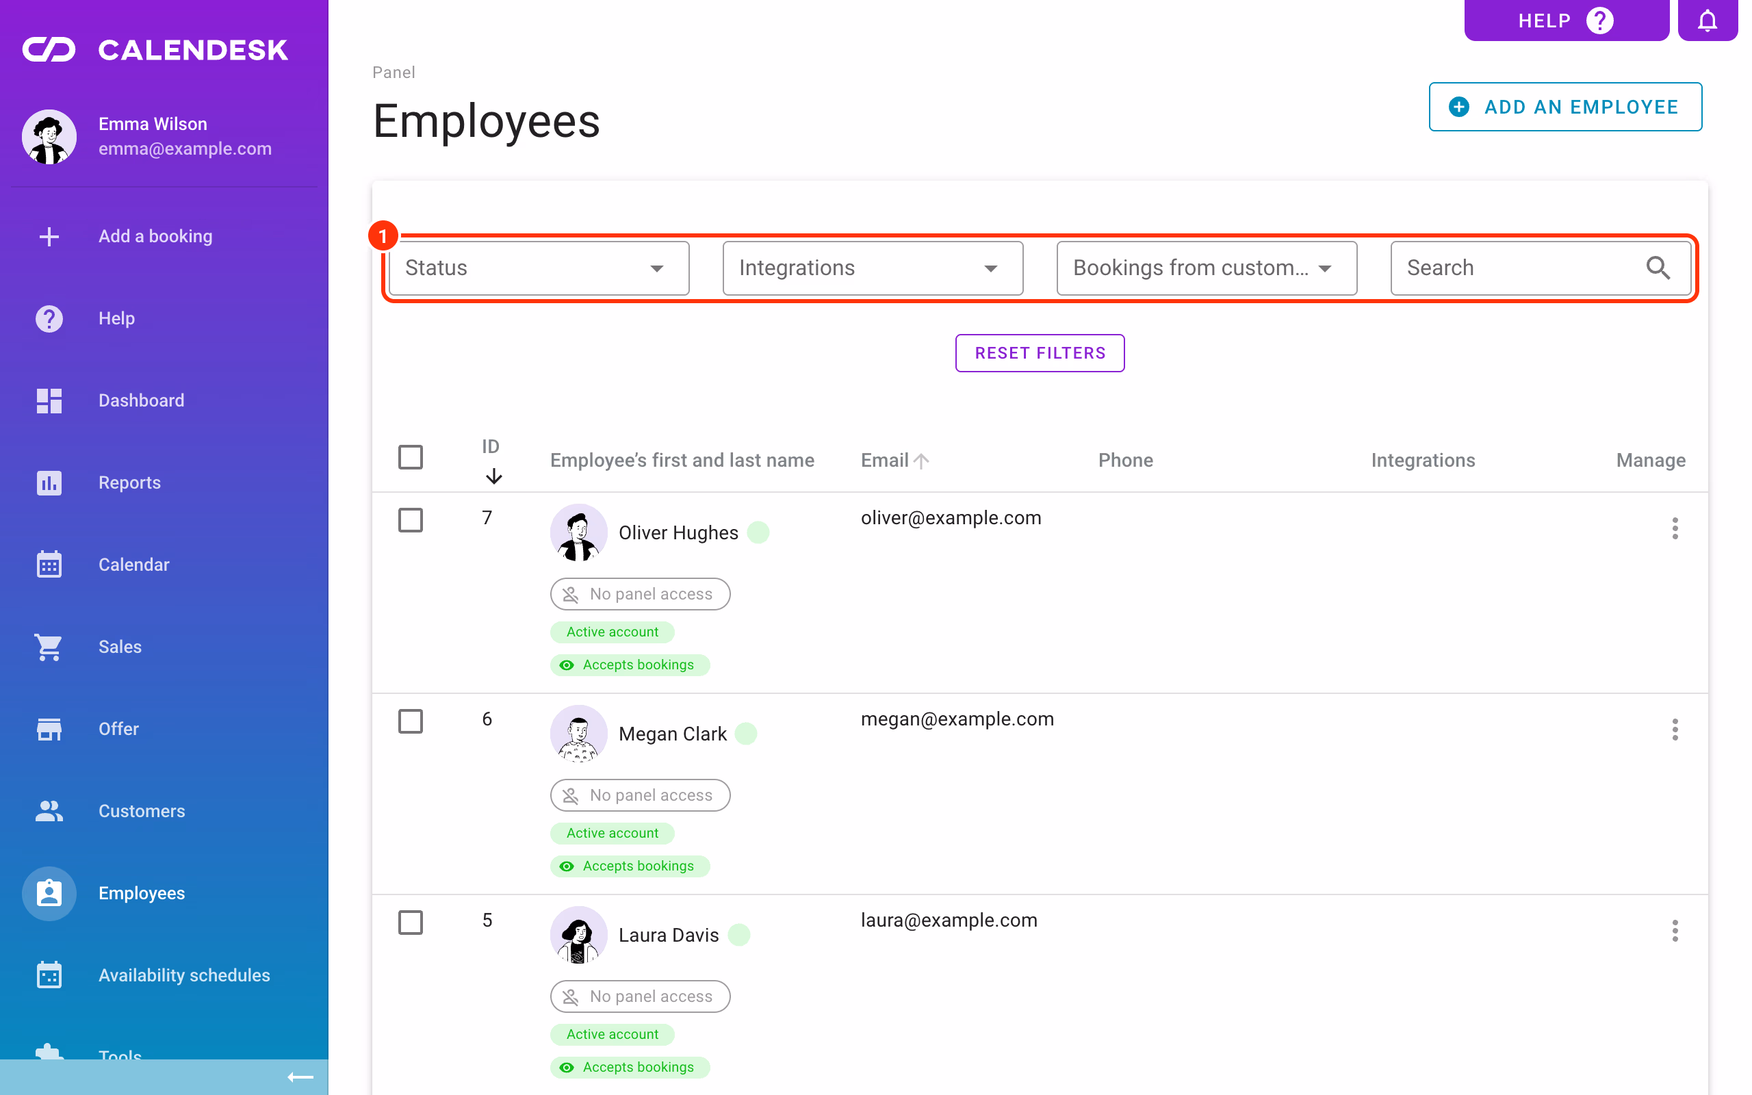Click Oliver Hughes avatar thumbnail
This screenshot has height=1095, width=1752.
(578, 532)
